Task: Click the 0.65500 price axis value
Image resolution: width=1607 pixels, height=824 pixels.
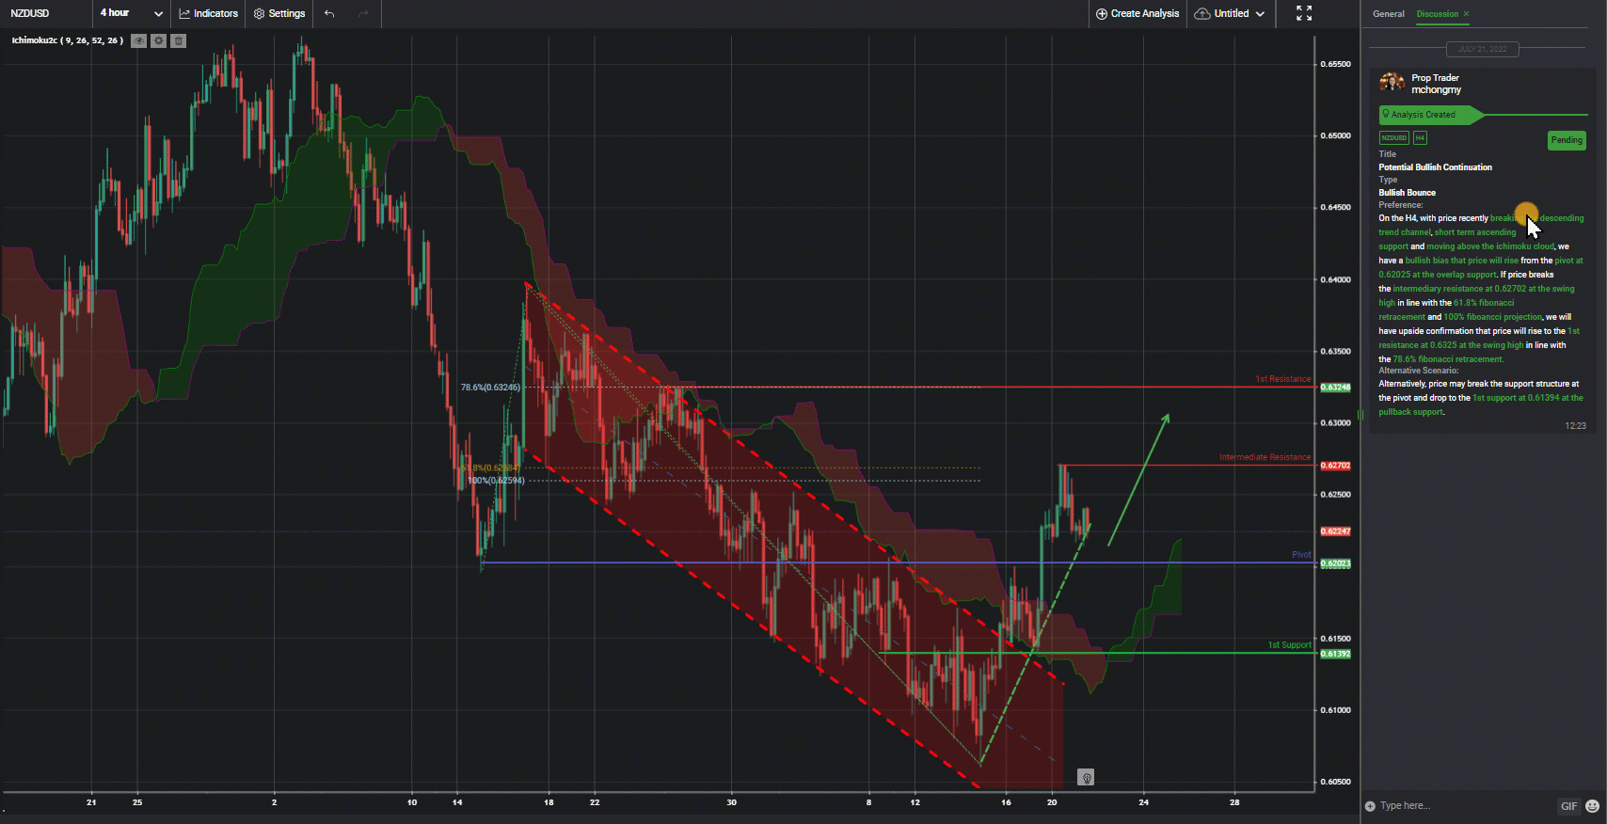Action: [1335, 64]
